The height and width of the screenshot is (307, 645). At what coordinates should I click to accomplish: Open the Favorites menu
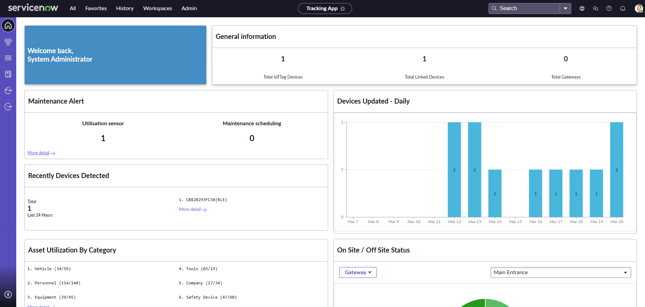tap(96, 8)
